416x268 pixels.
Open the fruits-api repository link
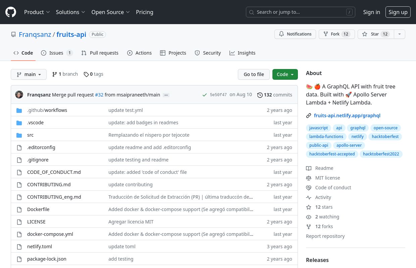point(71,34)
